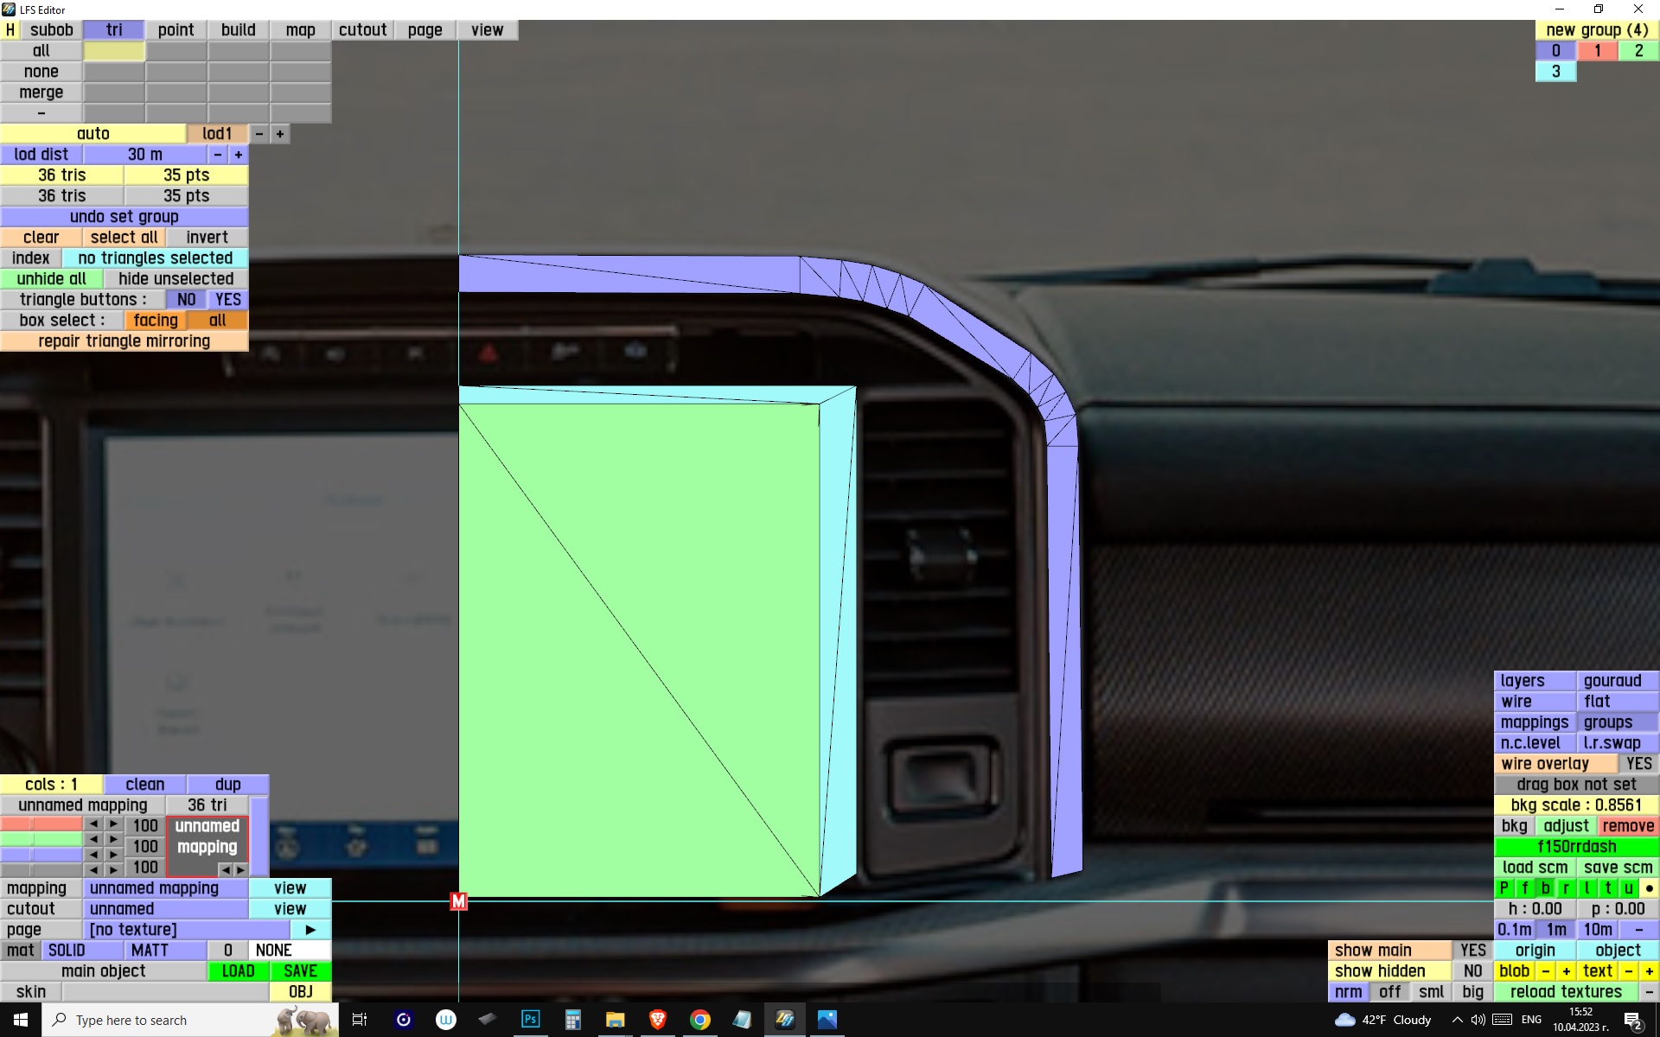The width and height of the screenshot is (1660, 1037).
Task: Select the 'b' back view button
Action: 1545,888
